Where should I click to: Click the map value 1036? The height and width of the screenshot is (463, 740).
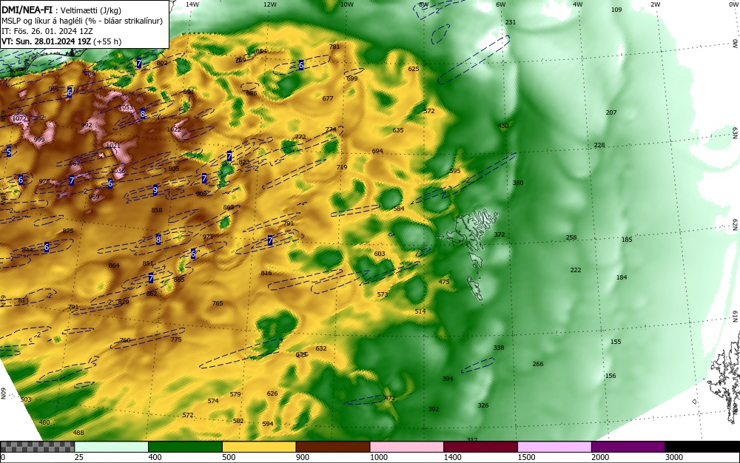point(118,171)
